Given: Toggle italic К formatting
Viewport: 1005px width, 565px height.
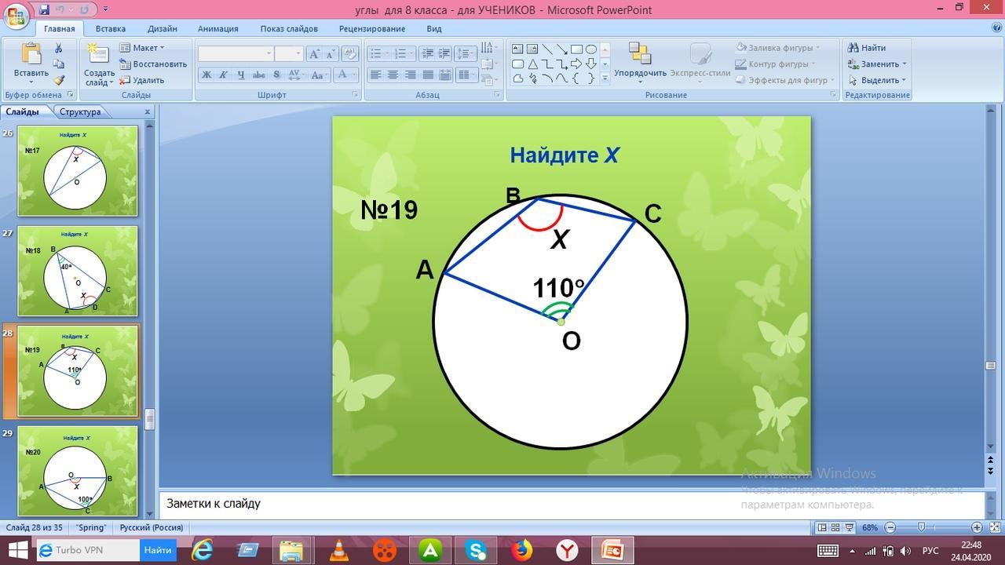Looking at the screenshot, I should pos(223,75).
